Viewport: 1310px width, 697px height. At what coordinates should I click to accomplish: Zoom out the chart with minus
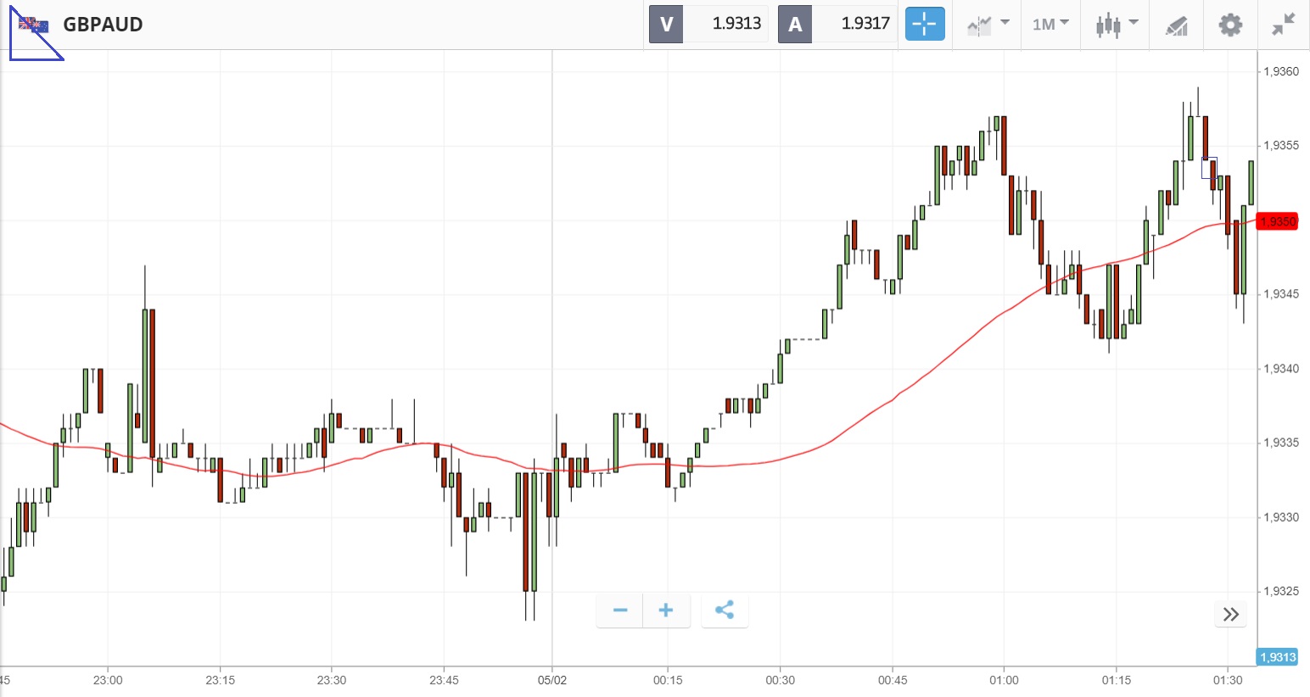620,611
